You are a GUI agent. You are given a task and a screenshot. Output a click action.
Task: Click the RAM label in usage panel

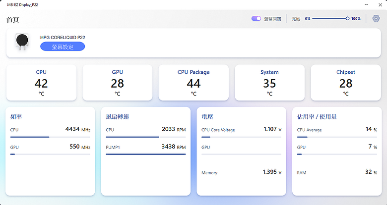[x=302, y=173]
